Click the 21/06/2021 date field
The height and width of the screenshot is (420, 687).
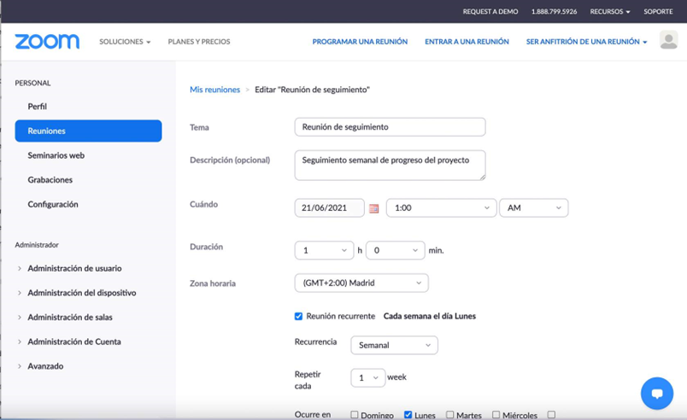[x=330, y=207]
